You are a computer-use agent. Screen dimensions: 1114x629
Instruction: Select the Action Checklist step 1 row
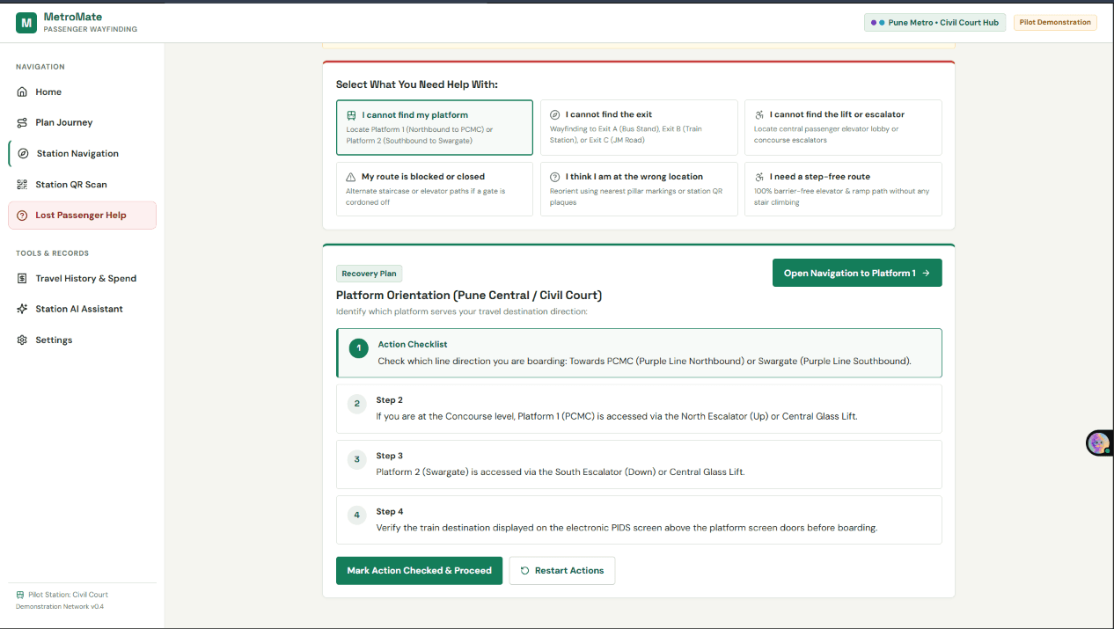tap(639, 353)
